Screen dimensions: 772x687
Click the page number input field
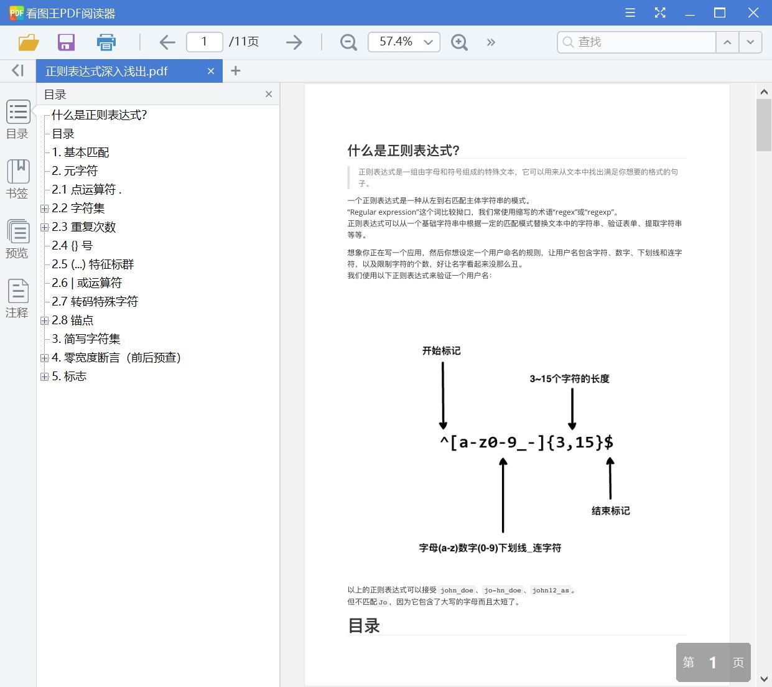pos(205,42)
